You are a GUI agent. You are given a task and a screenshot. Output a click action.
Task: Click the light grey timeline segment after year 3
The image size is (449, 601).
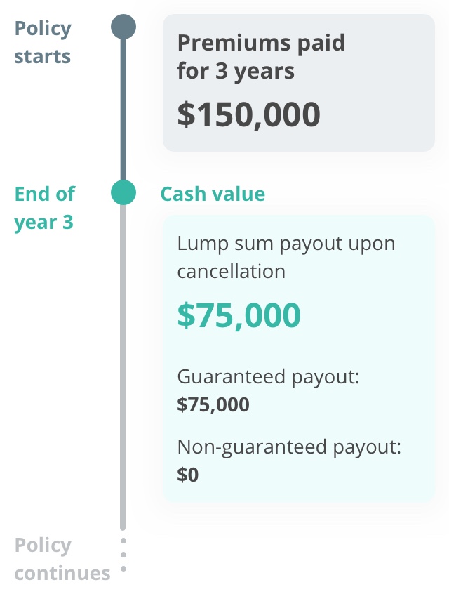click(x=123, y=367)
